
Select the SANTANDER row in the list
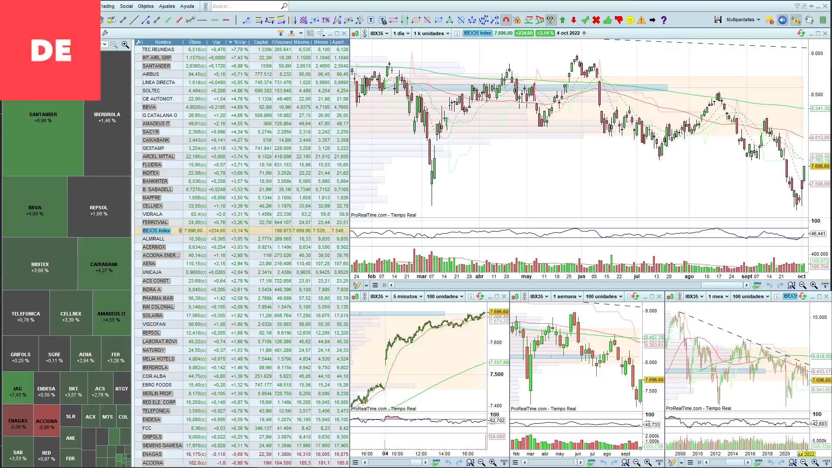[x=156, y=66]
